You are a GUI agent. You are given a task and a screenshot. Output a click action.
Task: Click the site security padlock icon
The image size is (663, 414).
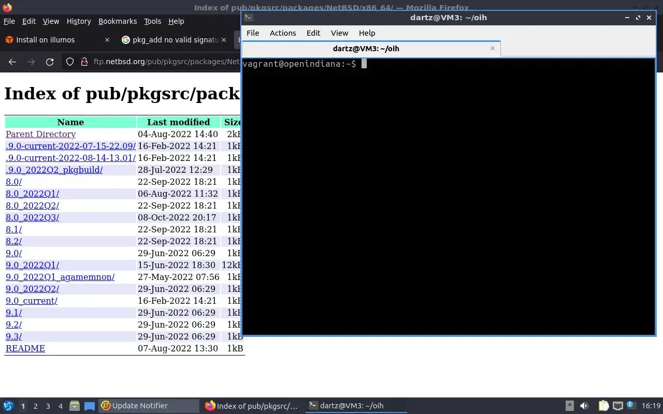point(84,62)
